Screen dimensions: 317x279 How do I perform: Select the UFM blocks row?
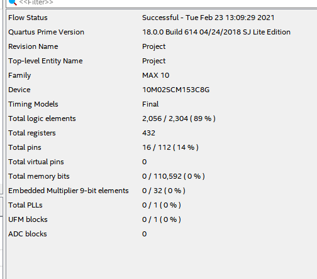pos(162,219)
